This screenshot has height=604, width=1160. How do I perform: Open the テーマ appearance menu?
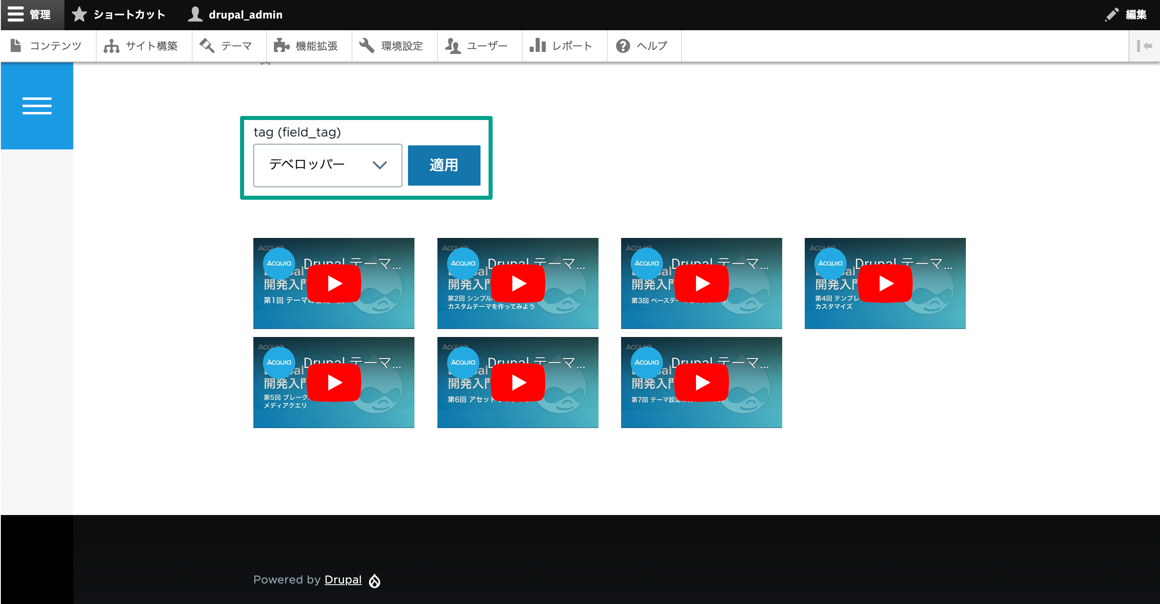[229, 46]
